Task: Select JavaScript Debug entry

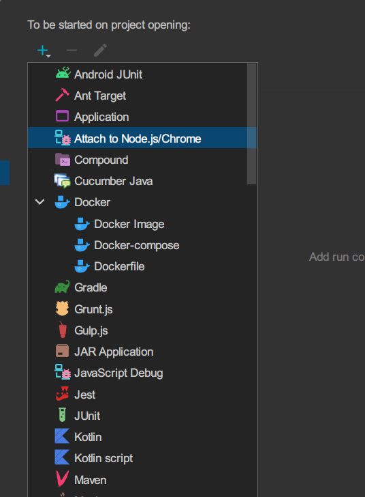Action: pos(118,373)
